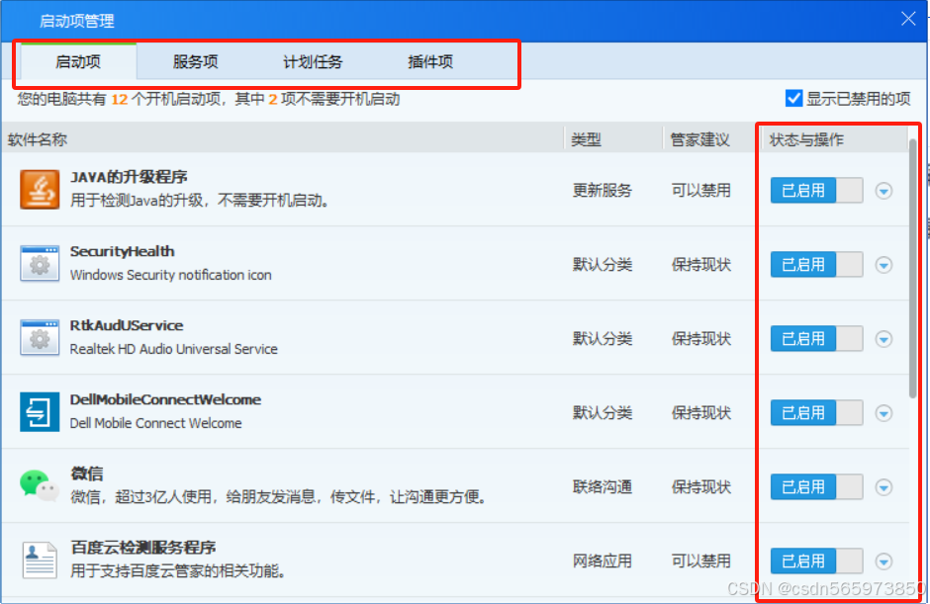The width and height of the screenshot is (930, 604).
Task: Click the 类型 column header
Action: (586, 140)
